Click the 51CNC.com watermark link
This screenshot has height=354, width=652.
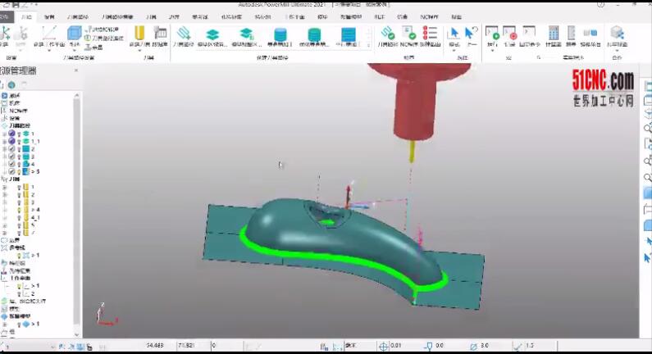pos(603,81)
